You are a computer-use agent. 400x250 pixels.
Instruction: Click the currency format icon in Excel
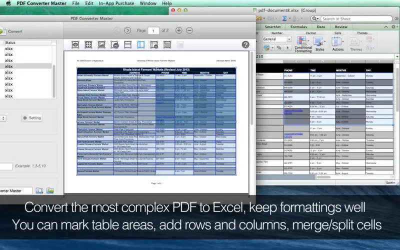click(x=267, y=47)
